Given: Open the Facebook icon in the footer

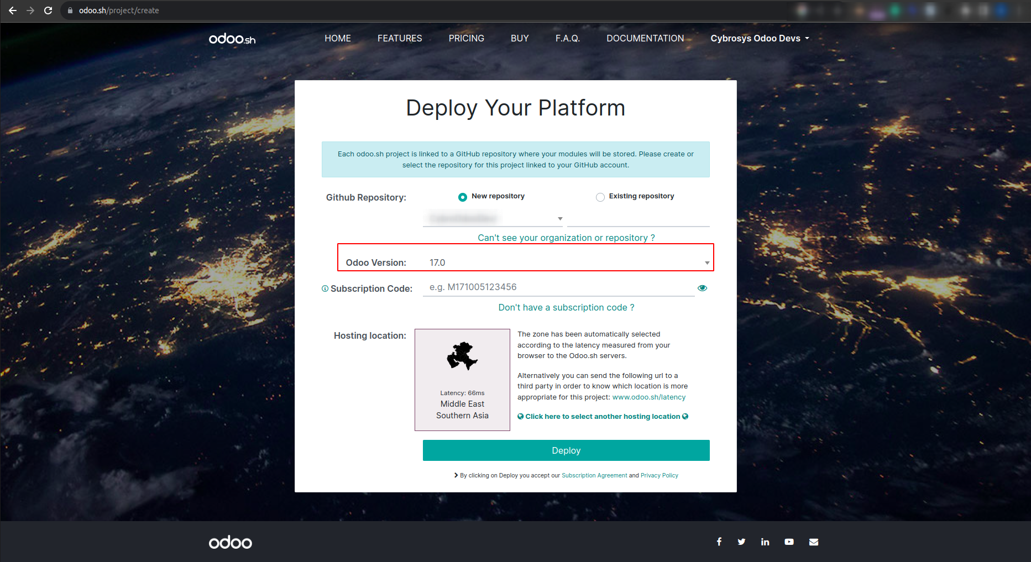Looking at the screenshot, I should tap(719, 542).
